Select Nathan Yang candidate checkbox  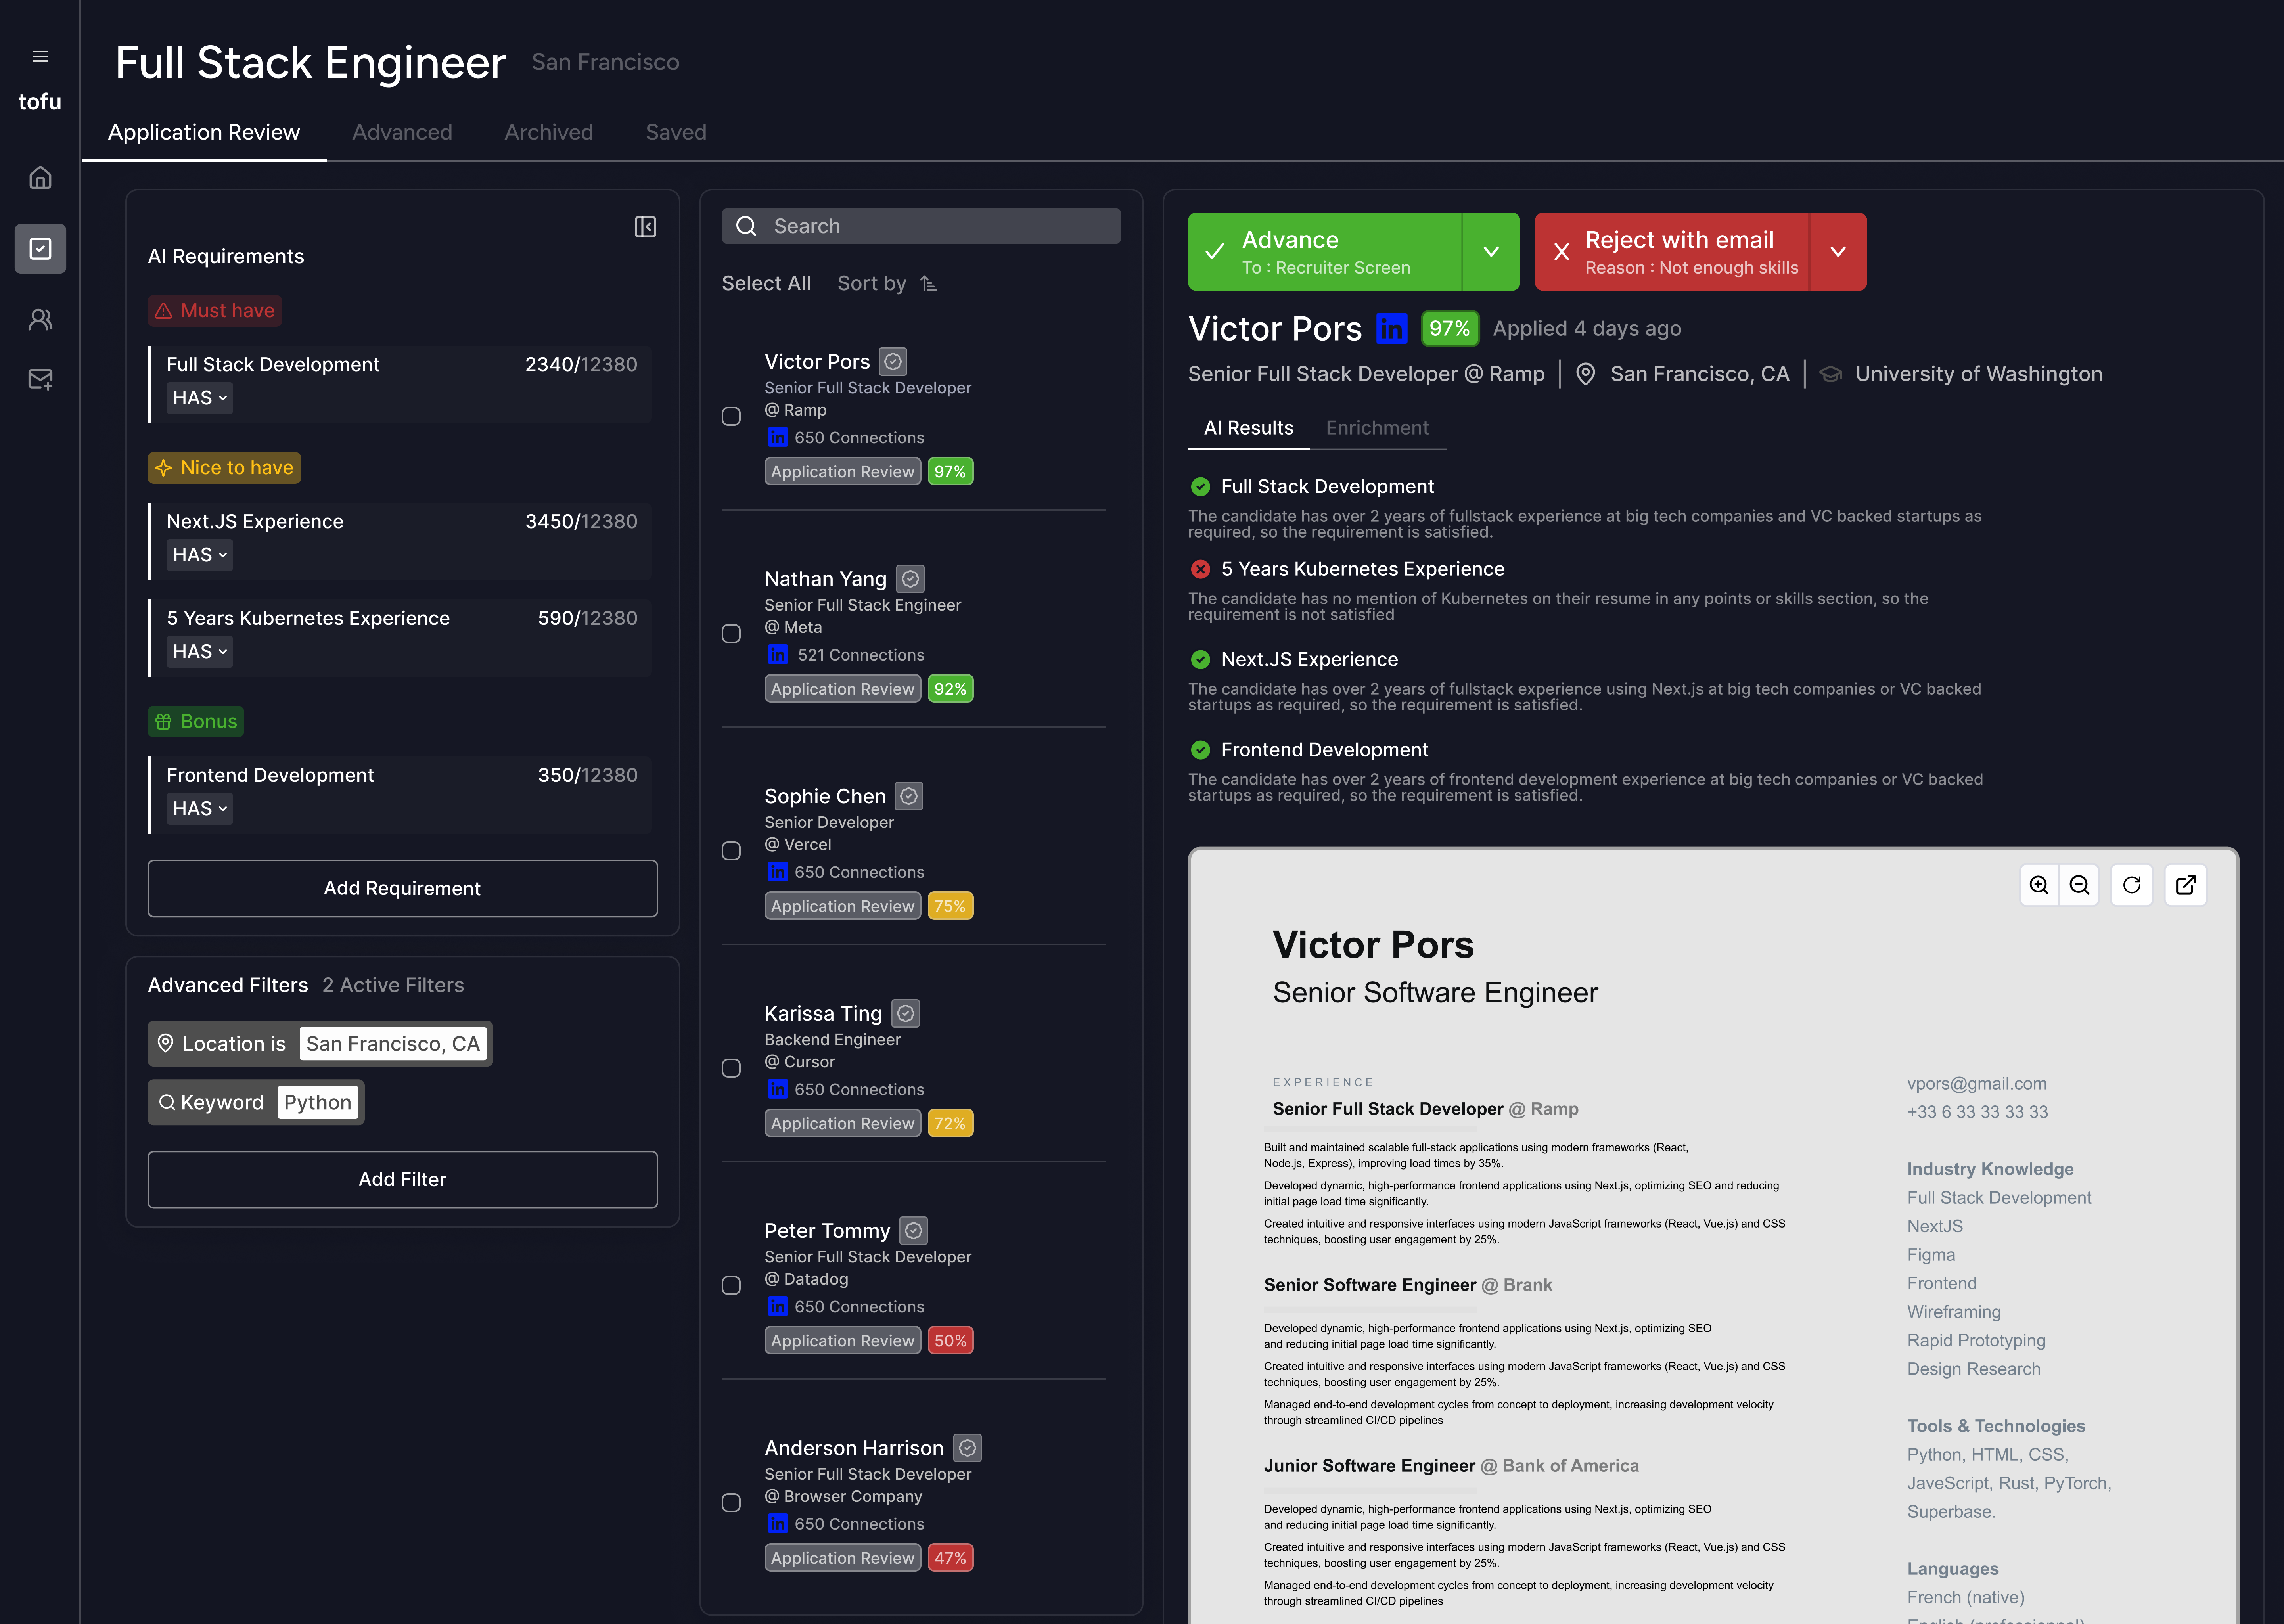tap(731, 634)
